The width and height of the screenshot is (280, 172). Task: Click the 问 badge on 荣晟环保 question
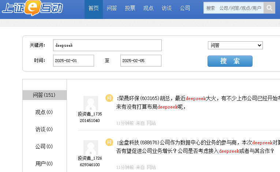109,98
